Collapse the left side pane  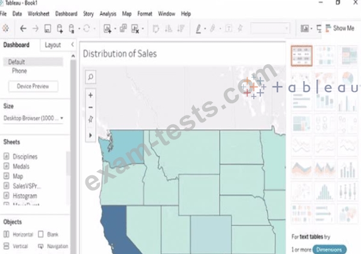72,44
